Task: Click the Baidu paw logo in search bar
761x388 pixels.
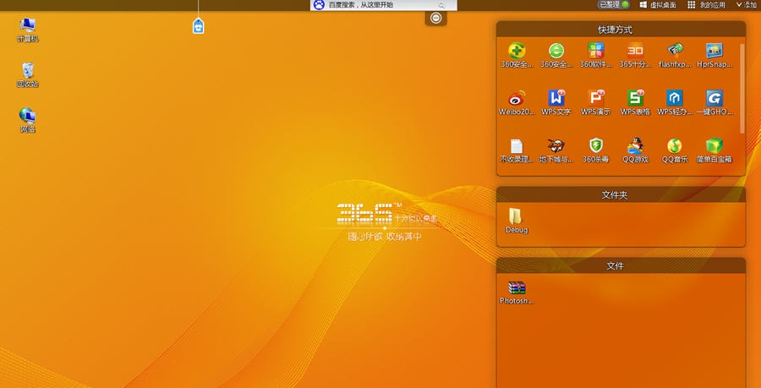Action: click(319, 5)
